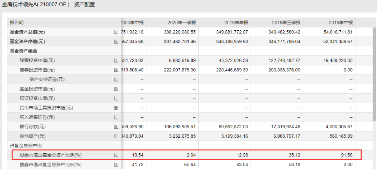This screenshot has width=377, height=169.
Task: Show chart for 货币市场工具投资市值
Action: pos(116,108)
